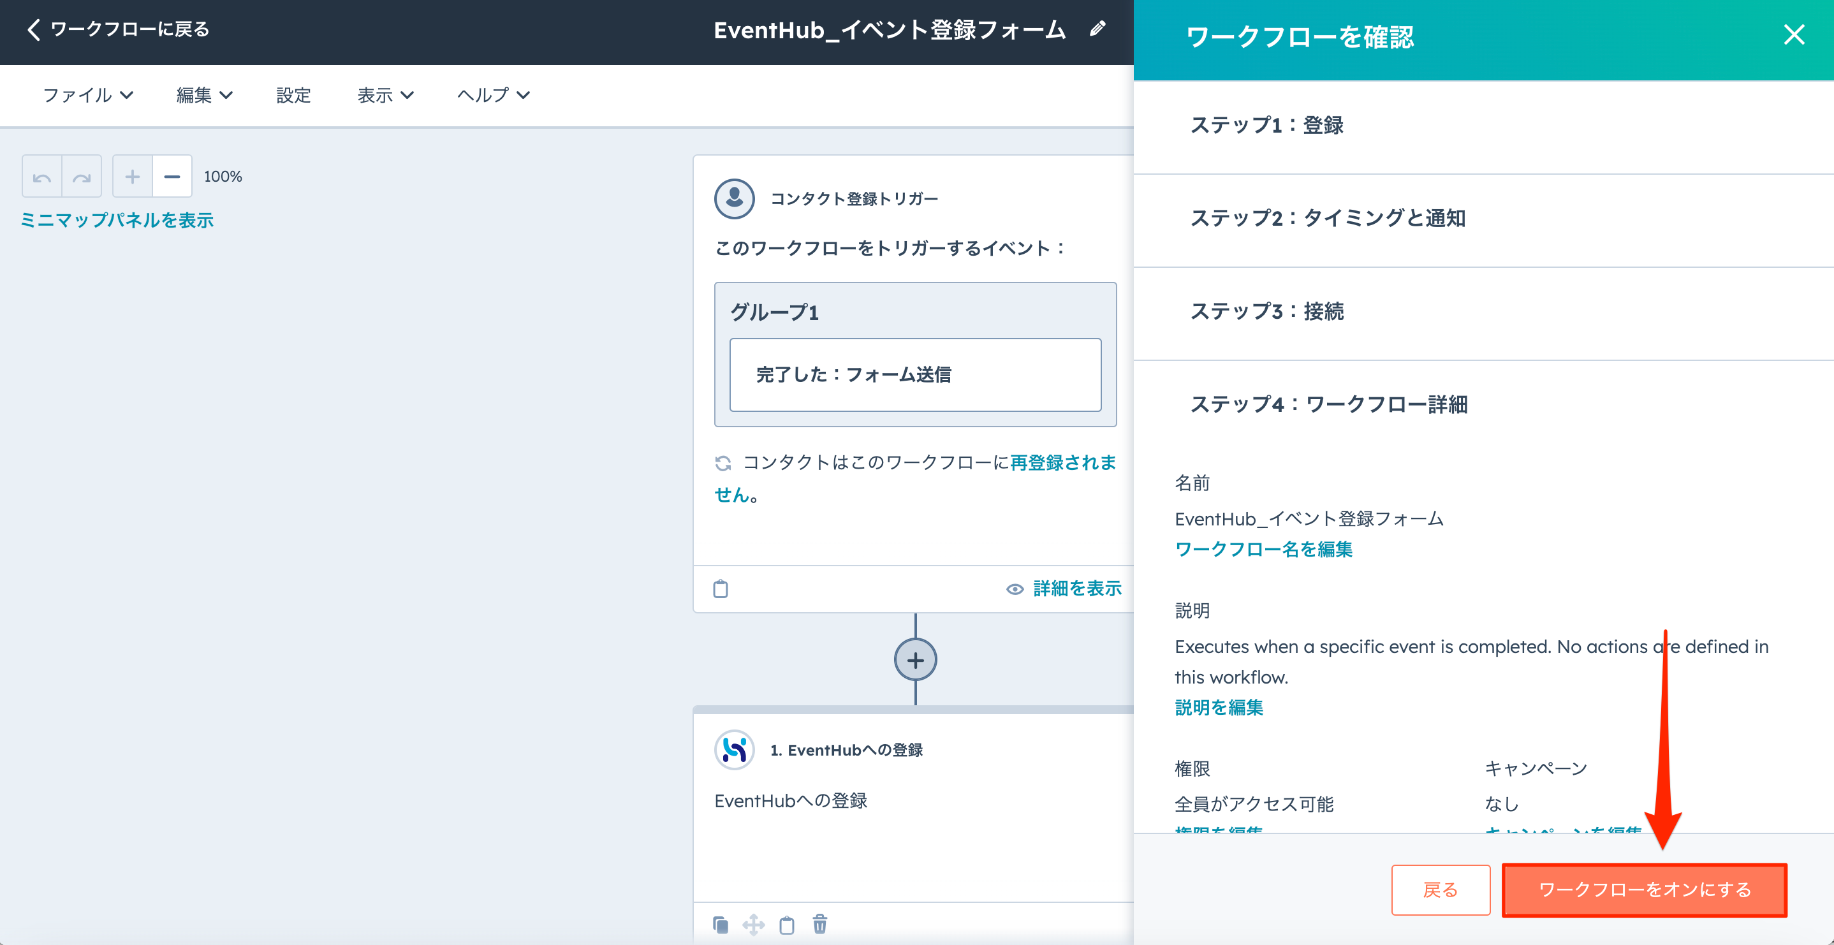Add an action with the plus circle
The image size is (1834, 945).
[915, 660]
